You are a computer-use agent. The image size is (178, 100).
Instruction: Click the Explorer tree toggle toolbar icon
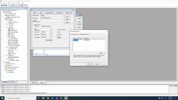click(13, 5)
